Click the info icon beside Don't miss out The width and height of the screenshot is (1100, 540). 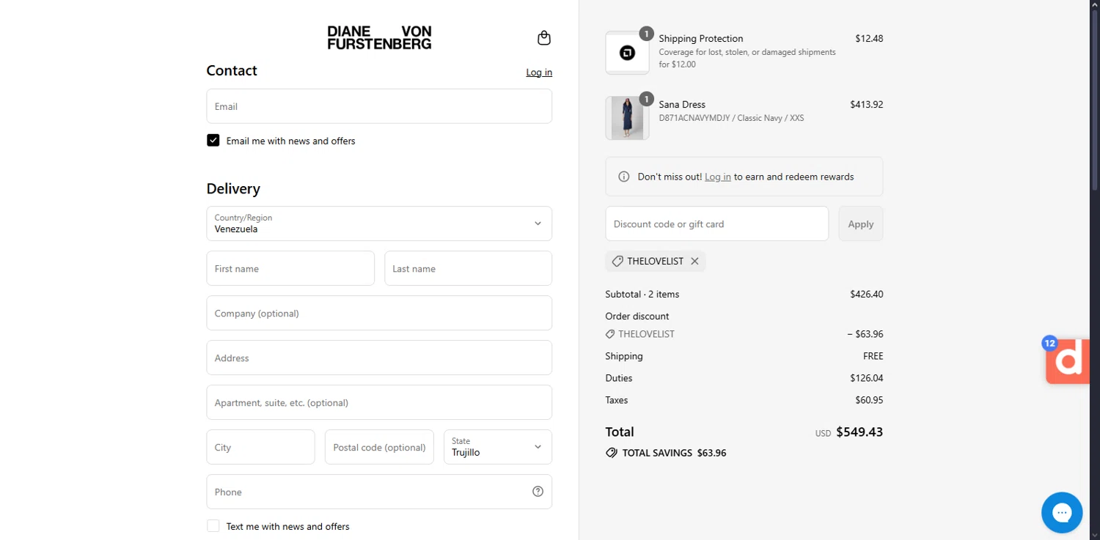coord(624,177)
